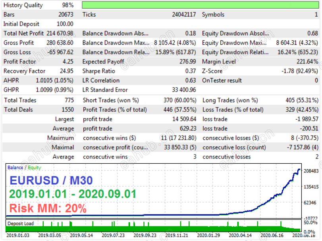Select Balance Drawdown Maximal value 8 105.42 (4.08%)

click(175, 43)
